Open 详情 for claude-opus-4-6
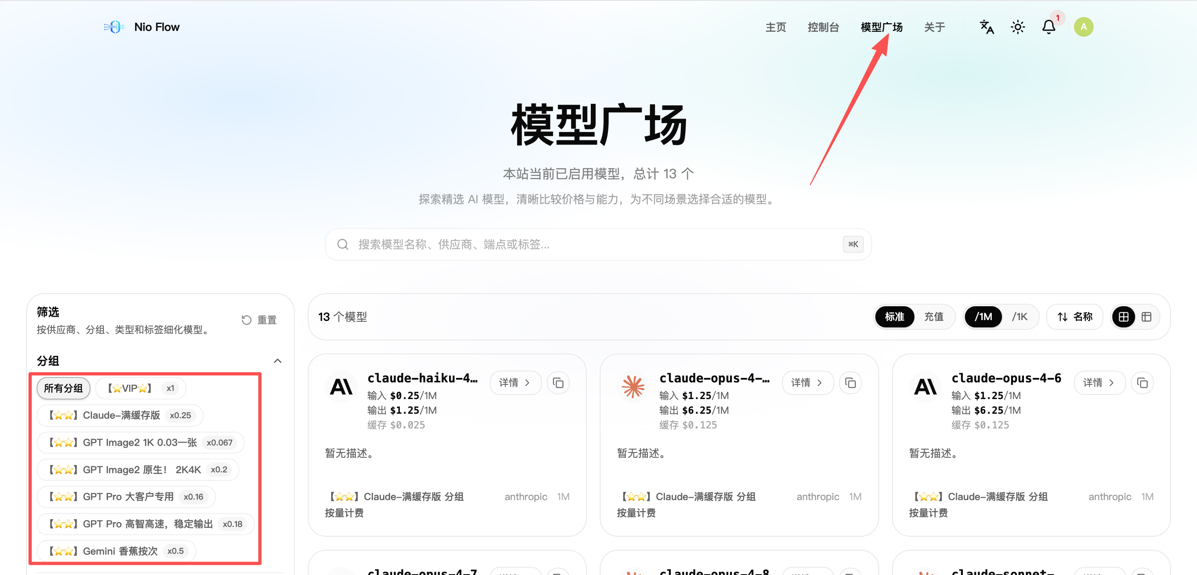This screenshot has height=575, width=1197. [1099, 382]
